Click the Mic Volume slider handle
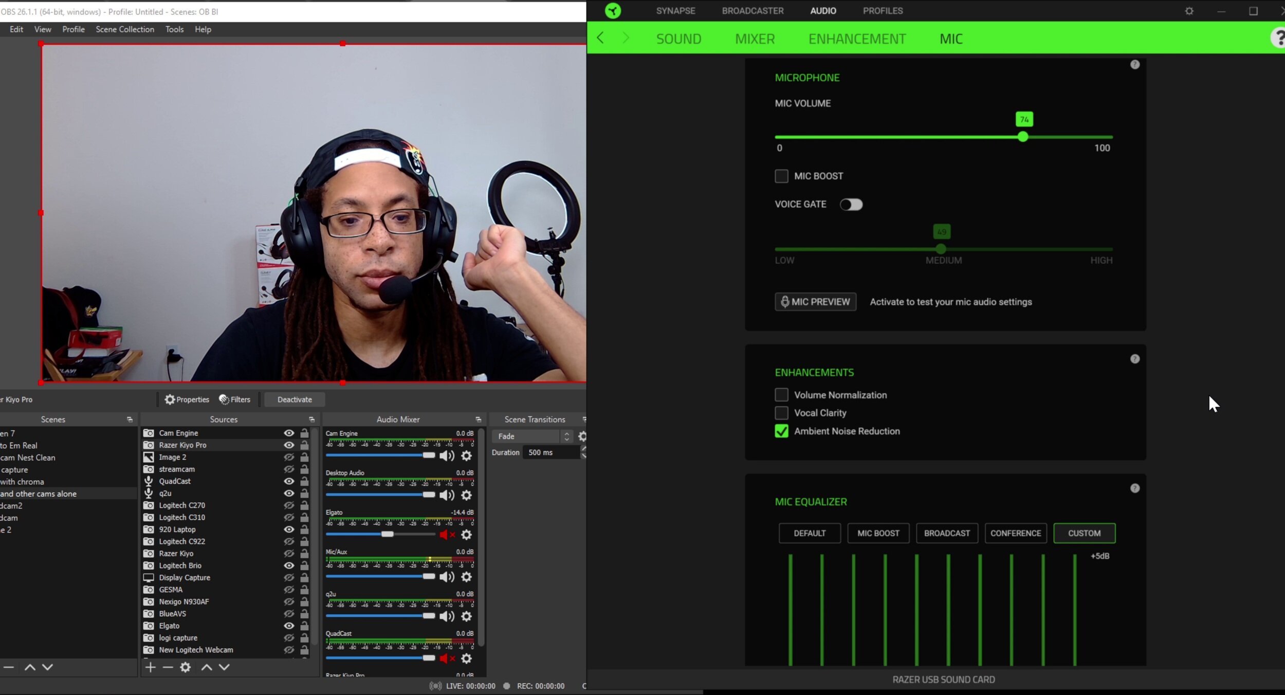The height and width of the screenshot is (695, 1285). tap(1023, 137)
